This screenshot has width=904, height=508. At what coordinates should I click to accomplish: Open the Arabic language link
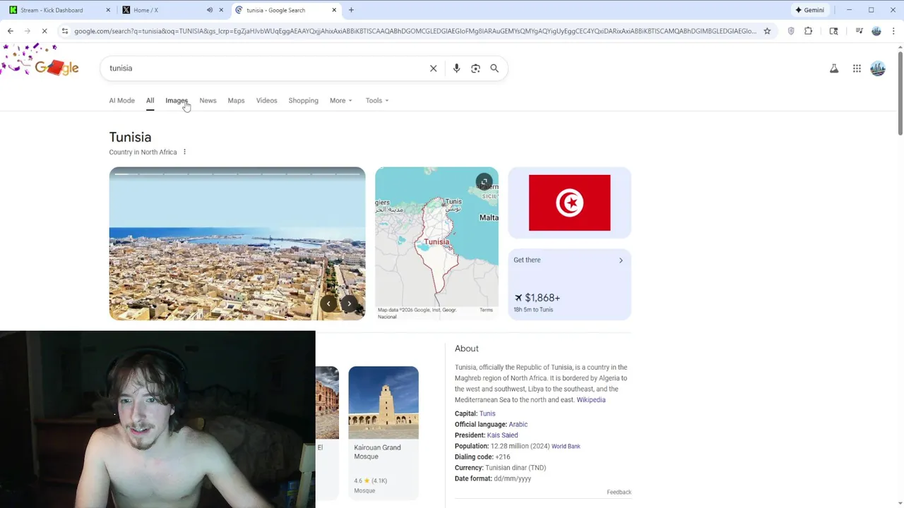[x=518, y=425]
